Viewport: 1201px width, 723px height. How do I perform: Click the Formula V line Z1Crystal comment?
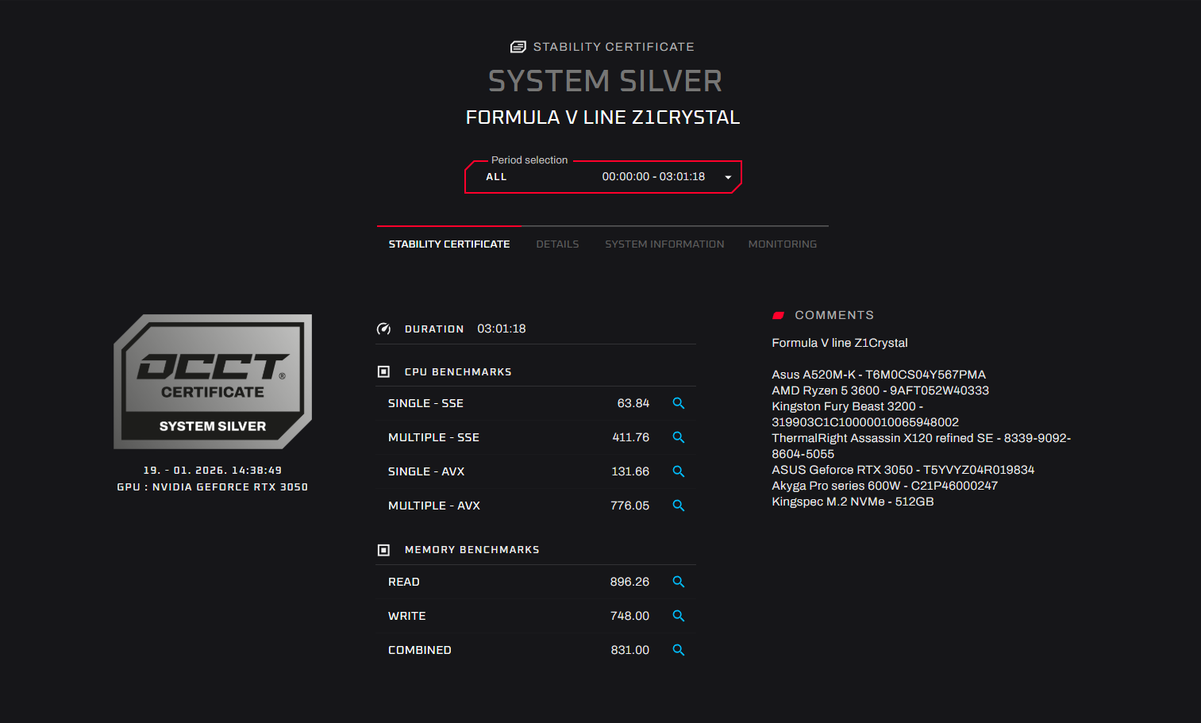coord(840,343)
